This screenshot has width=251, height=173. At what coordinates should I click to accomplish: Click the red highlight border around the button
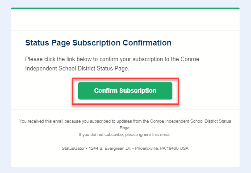click(125, 78)
